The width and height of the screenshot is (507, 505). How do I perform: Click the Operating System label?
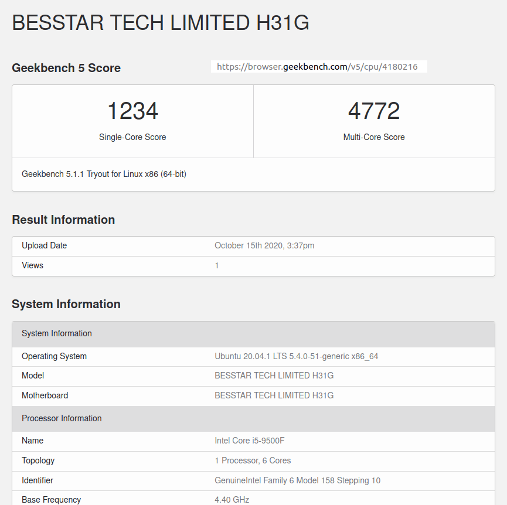[x=54, y=356]
